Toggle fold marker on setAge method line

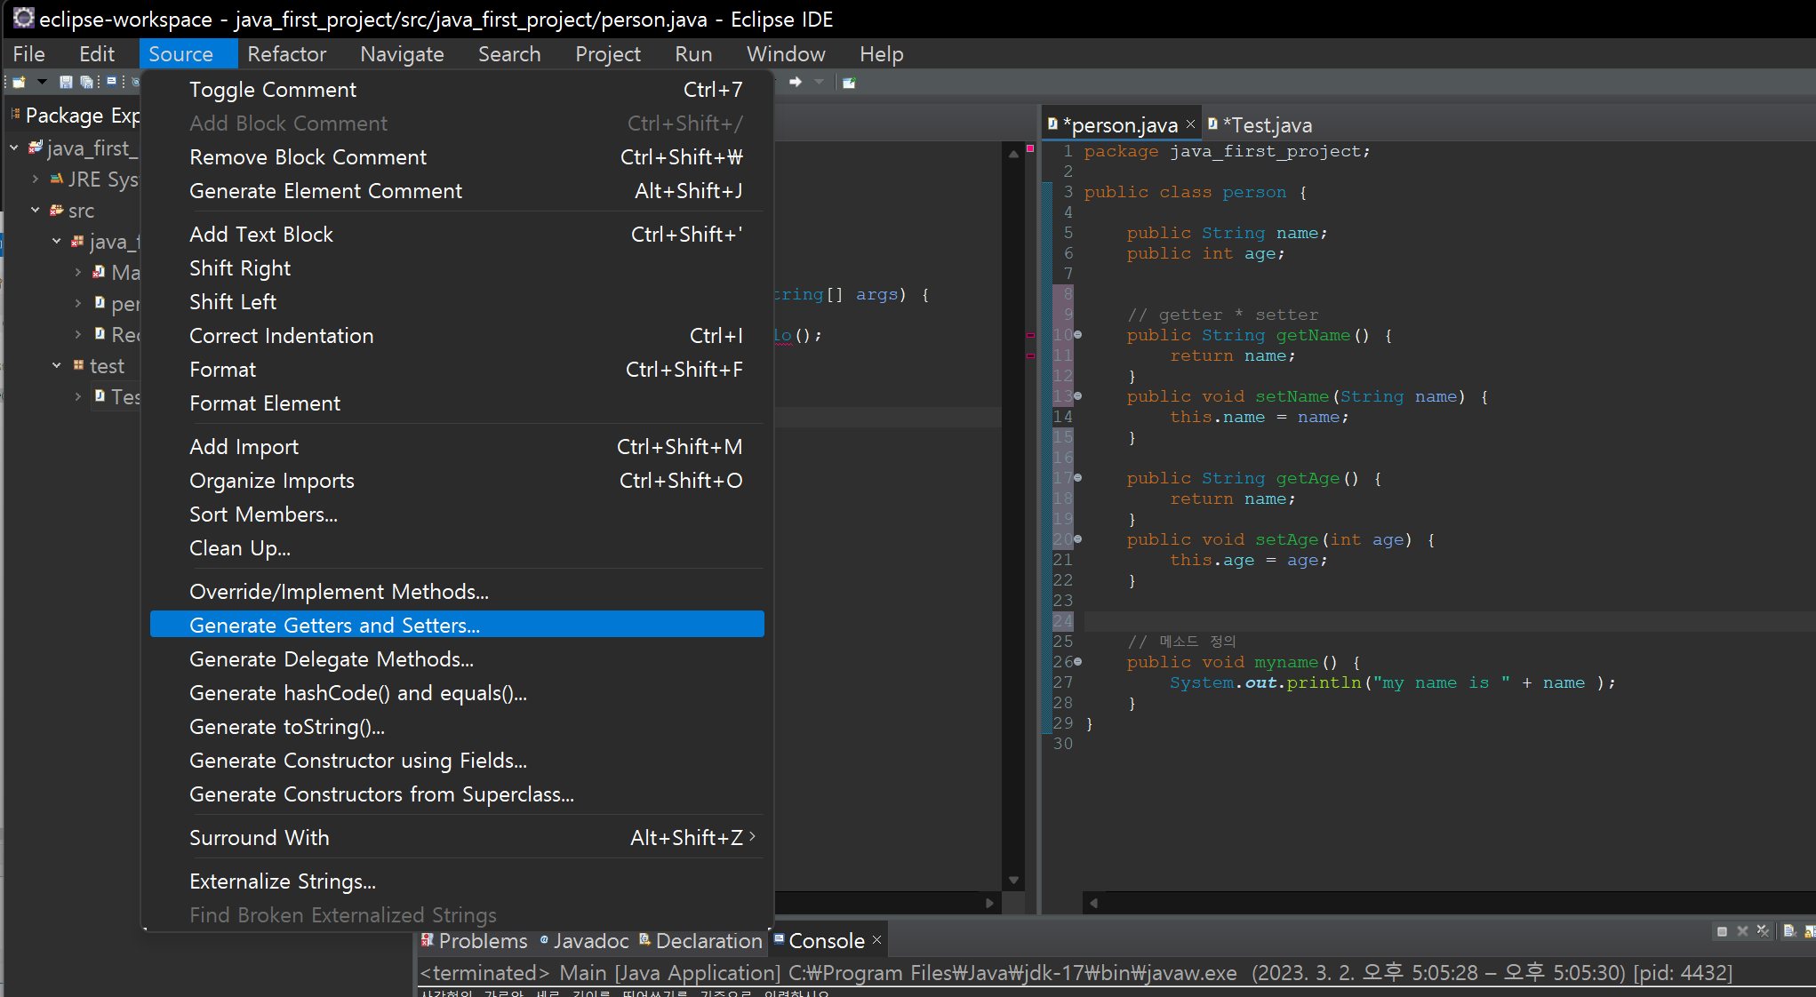coord(1078,539)
